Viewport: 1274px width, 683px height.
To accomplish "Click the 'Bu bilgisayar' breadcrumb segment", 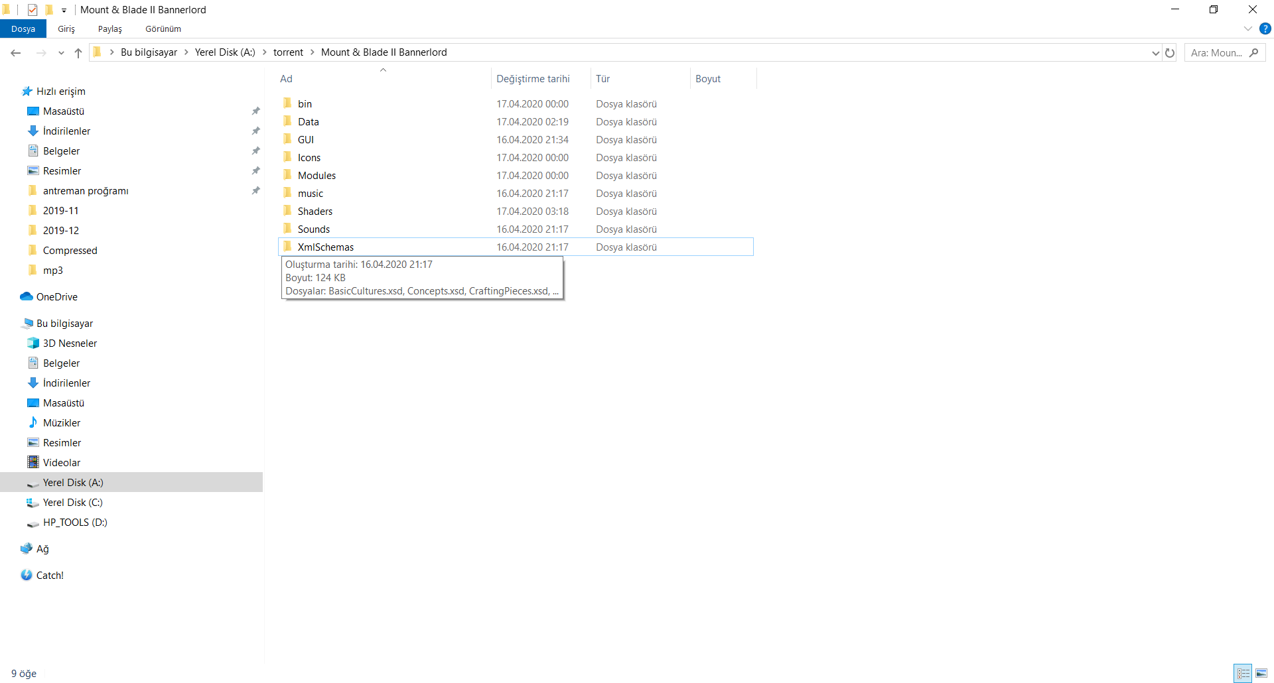I will (149, 52).
